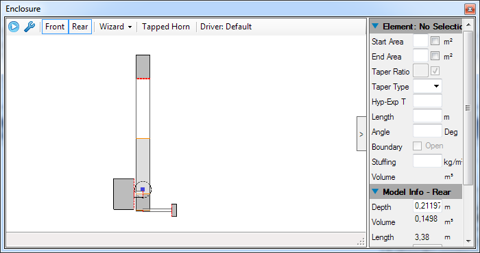The width and height of the screenshot is (480, 253).
Task: Click the Start Area input field
Action: point(420,41)
